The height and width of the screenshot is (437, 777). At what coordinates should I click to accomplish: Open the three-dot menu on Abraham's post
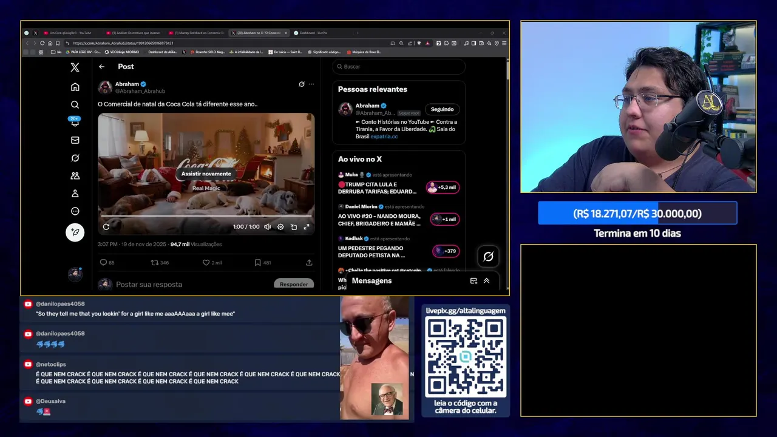click(x=311, y=84)
